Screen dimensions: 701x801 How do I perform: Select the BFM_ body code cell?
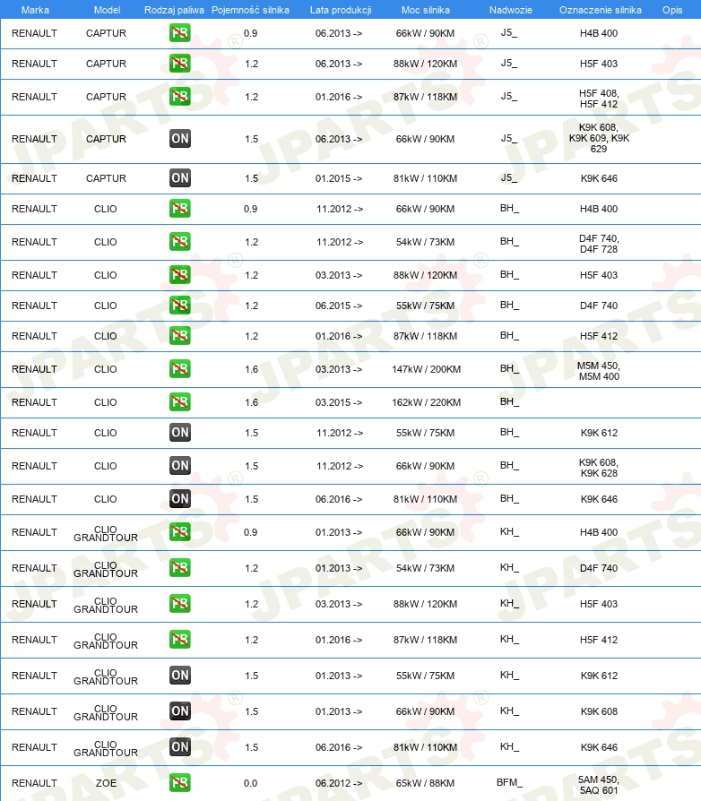tap(509, 782)
